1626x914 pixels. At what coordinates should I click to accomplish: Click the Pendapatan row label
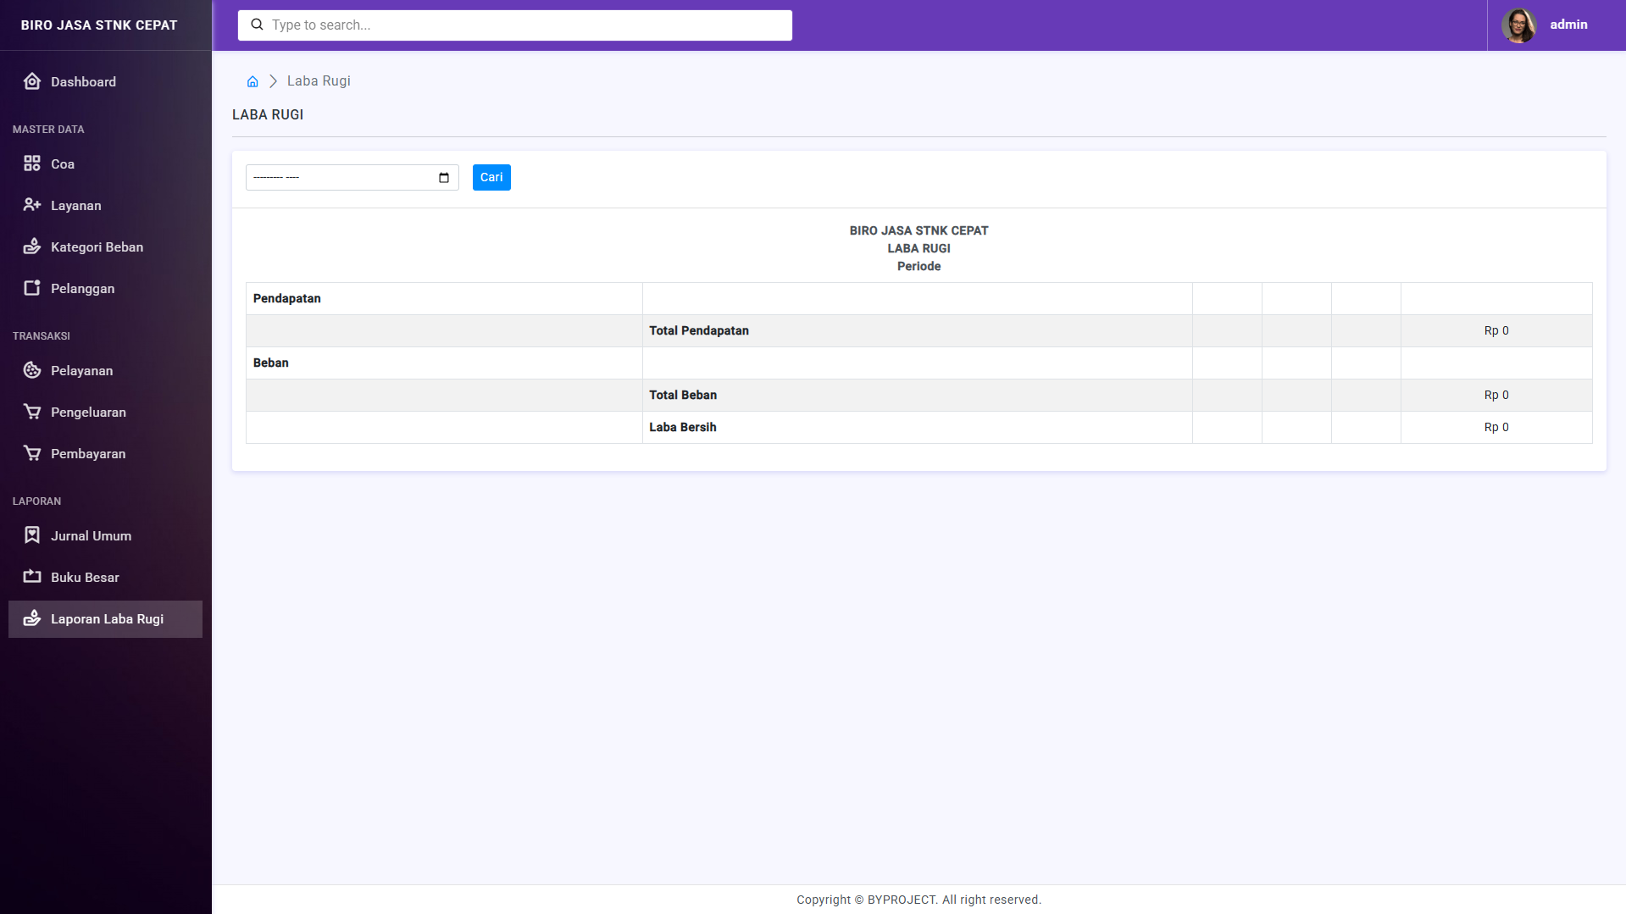point(287,298)
